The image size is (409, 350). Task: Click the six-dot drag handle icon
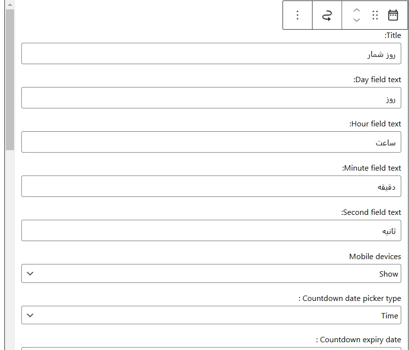pyautogui.click(x=375, y=15)
